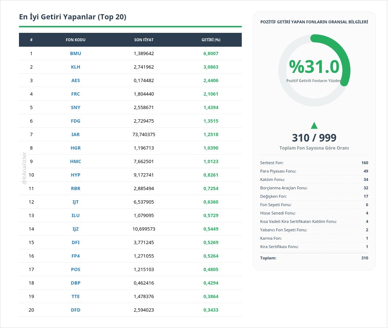Click the price 73,740375

click(144, 134)
